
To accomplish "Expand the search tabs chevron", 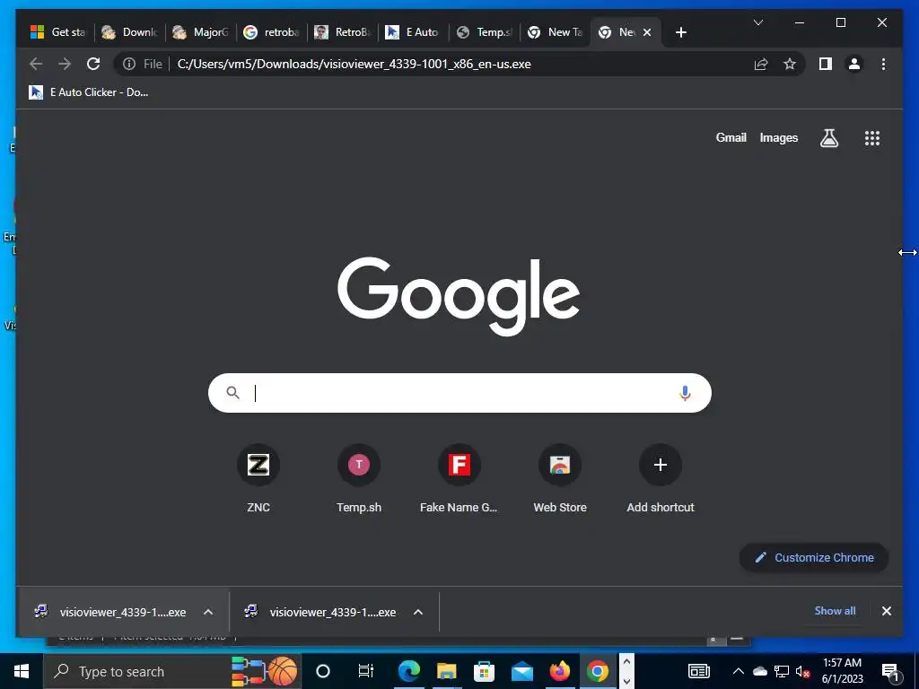I will (x=757, y=22).
